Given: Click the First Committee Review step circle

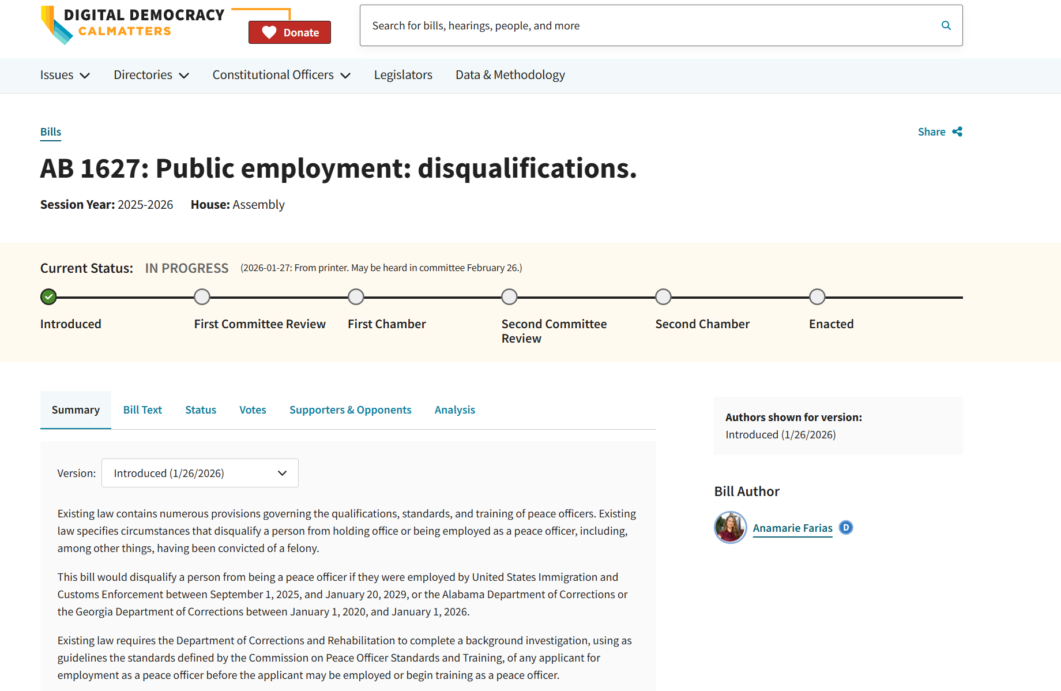Looking at the screenshot, I should point(202,297).
